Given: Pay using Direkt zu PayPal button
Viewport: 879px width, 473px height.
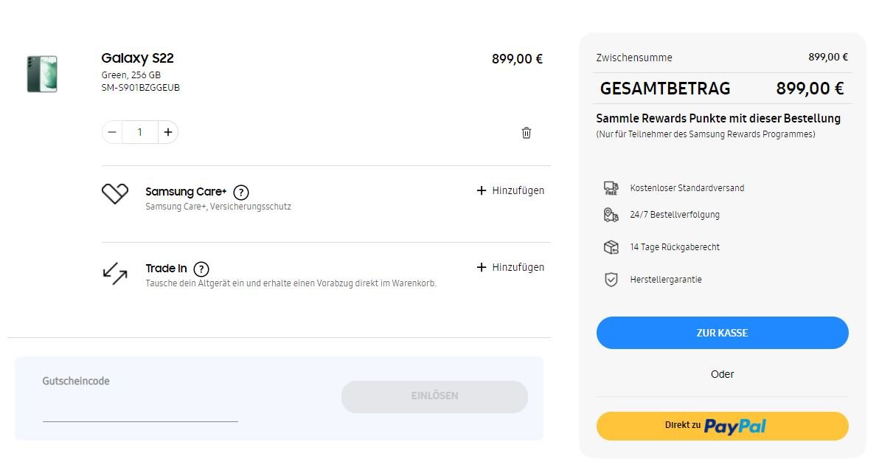Looking at the screenshot, I should [722, 426].
